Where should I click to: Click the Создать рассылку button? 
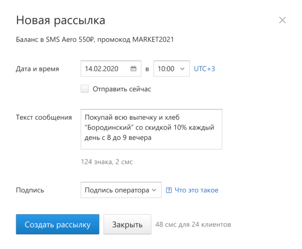click(58, 224)
